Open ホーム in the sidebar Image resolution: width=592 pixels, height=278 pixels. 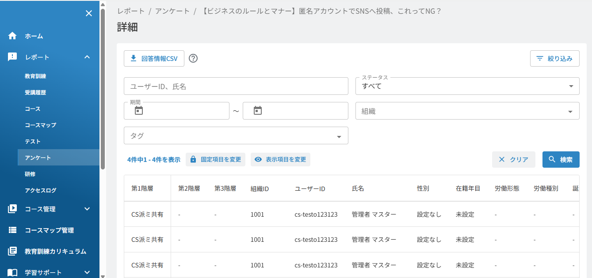coord(34,36)
